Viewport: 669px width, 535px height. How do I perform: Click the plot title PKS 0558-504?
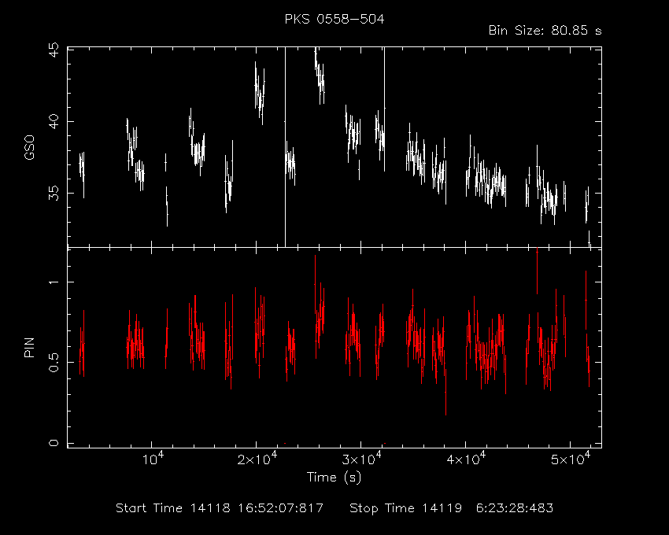(x=334, y=19)
